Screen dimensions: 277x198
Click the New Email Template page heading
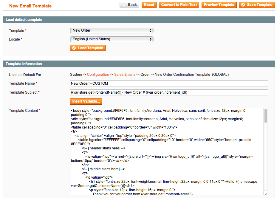pos(30,6)
